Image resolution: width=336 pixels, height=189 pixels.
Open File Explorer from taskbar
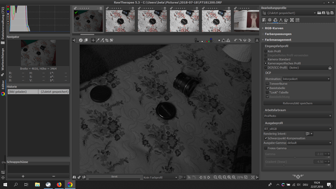[37, 185]
